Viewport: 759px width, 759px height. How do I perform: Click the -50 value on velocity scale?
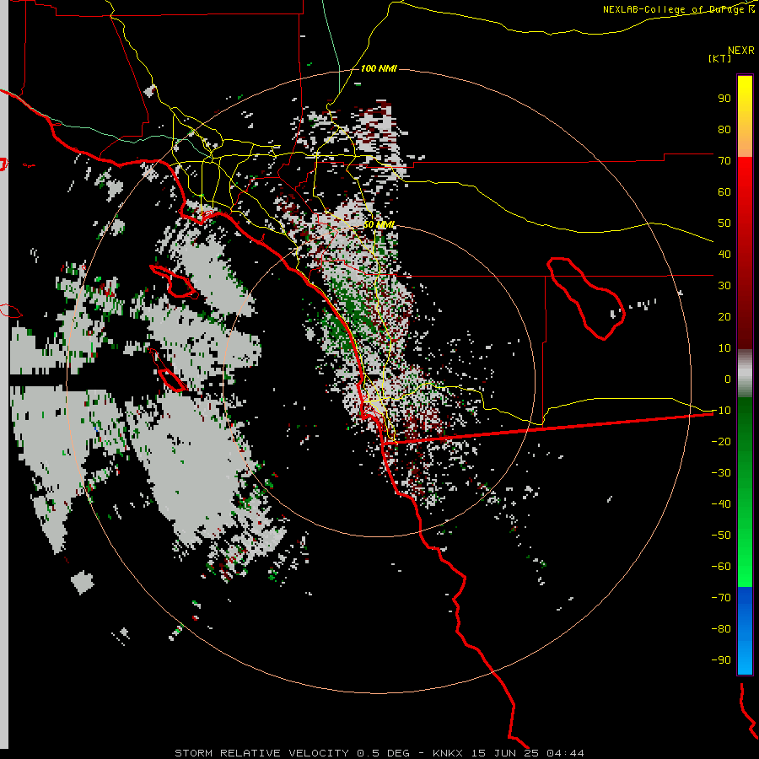721,535
